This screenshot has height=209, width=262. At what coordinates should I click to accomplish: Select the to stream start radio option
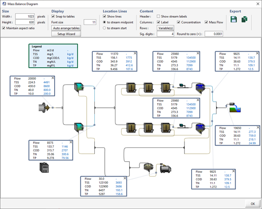[104, 28]
